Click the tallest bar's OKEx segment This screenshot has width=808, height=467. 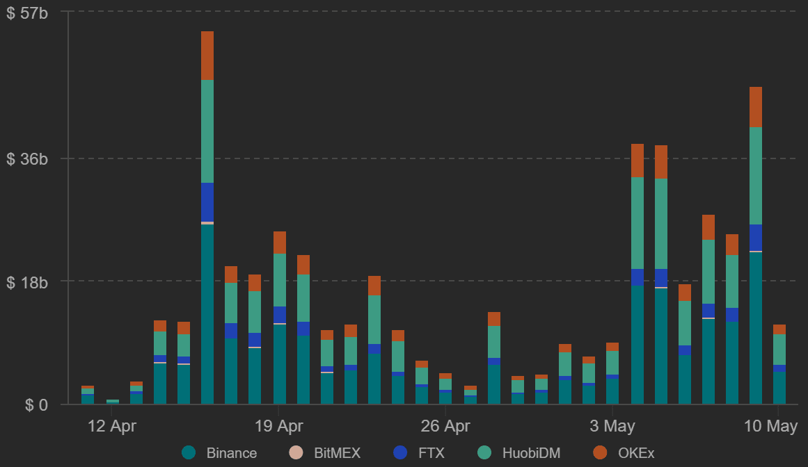(207, 56)
